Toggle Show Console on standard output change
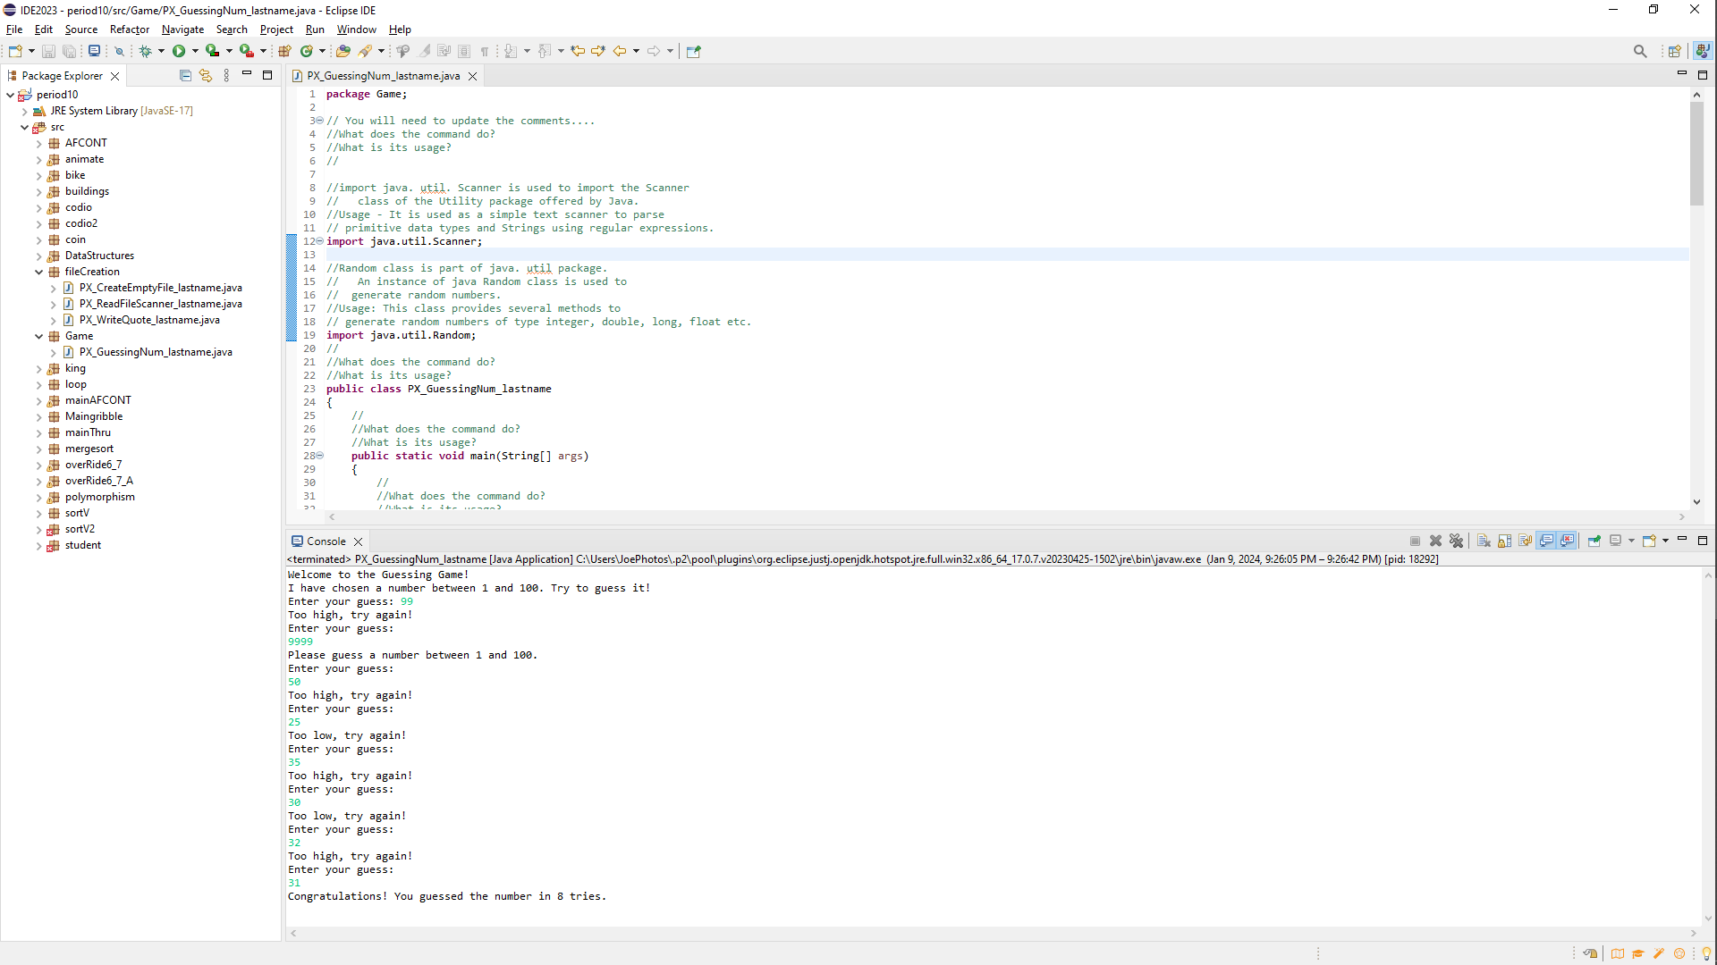 click(1547, 541)
